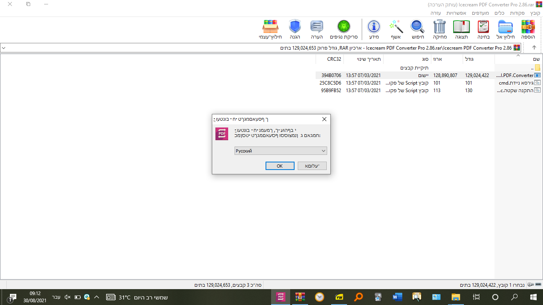The width and height of the screenshot is (543, 305).
Task: Sort by the סוג (Type) column header
Action: click(407, 59)
